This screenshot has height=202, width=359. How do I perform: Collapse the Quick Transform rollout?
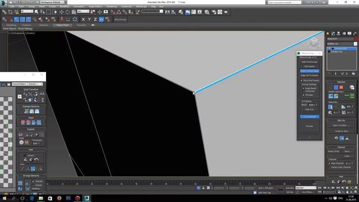[31, 89]
